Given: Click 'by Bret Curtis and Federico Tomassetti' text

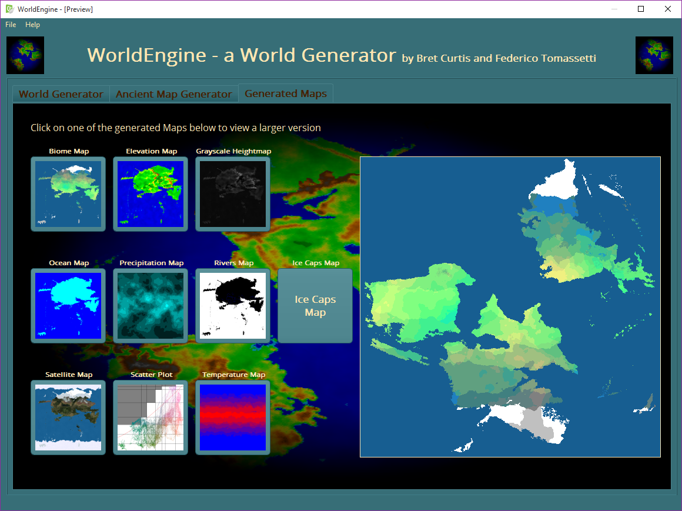Looking at the screenshot, I should pos(499,58).
